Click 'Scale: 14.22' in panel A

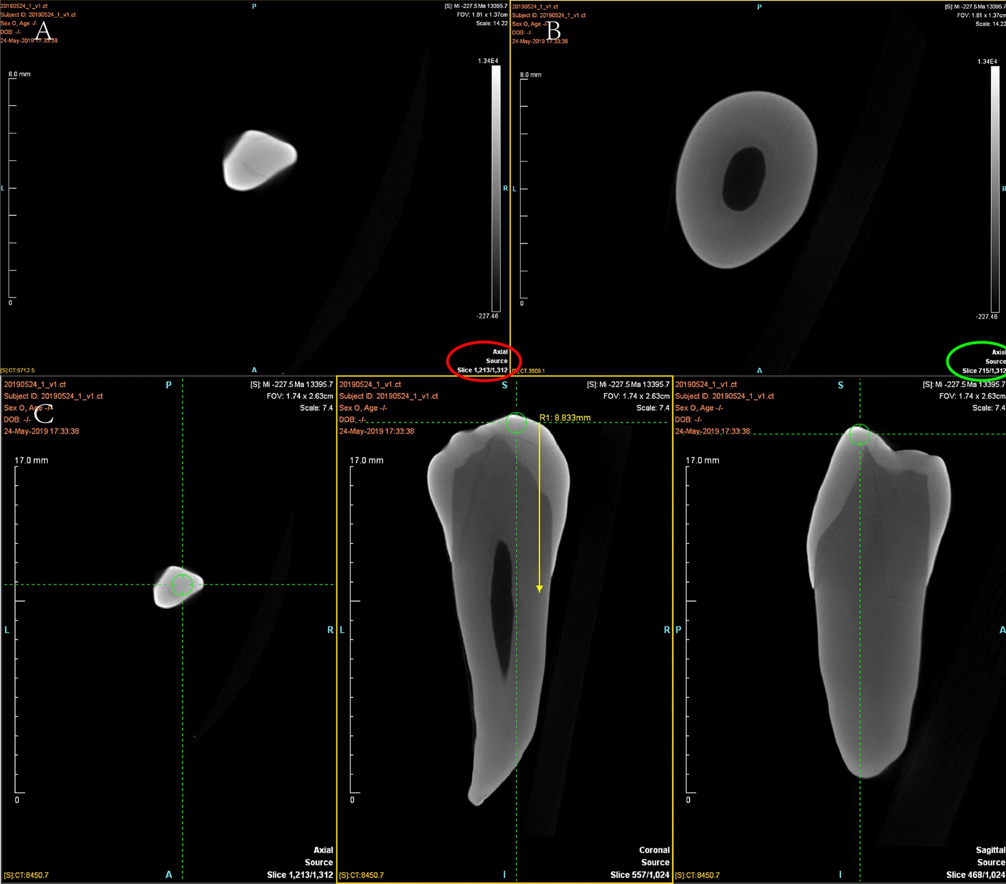coord(491,23)
